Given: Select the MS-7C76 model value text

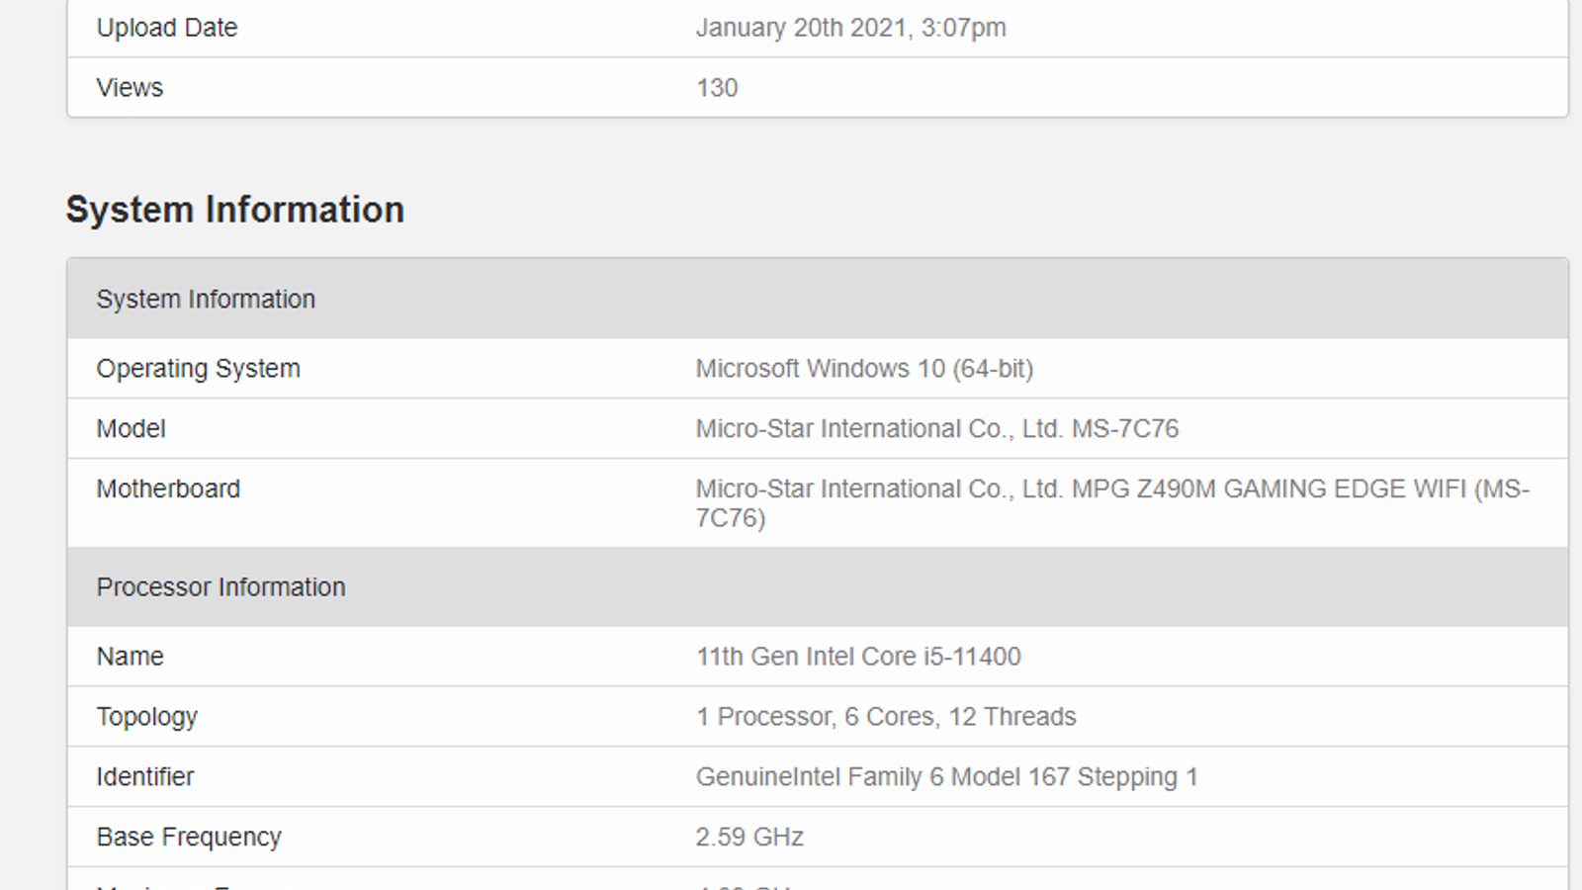Looking at the screenshot, I should 936,429.
